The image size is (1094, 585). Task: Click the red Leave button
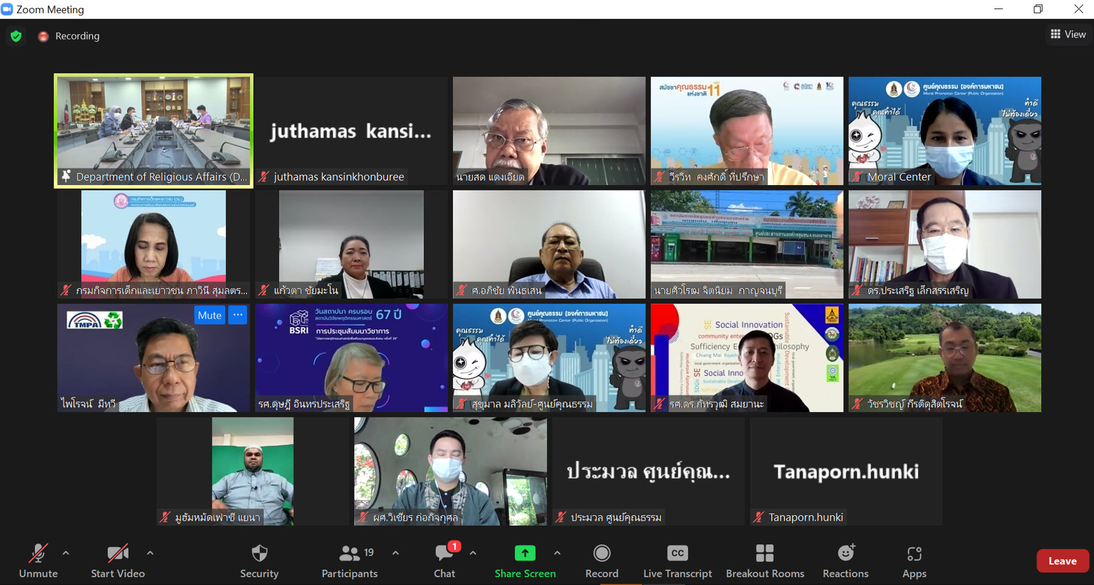click(1062, 561)
